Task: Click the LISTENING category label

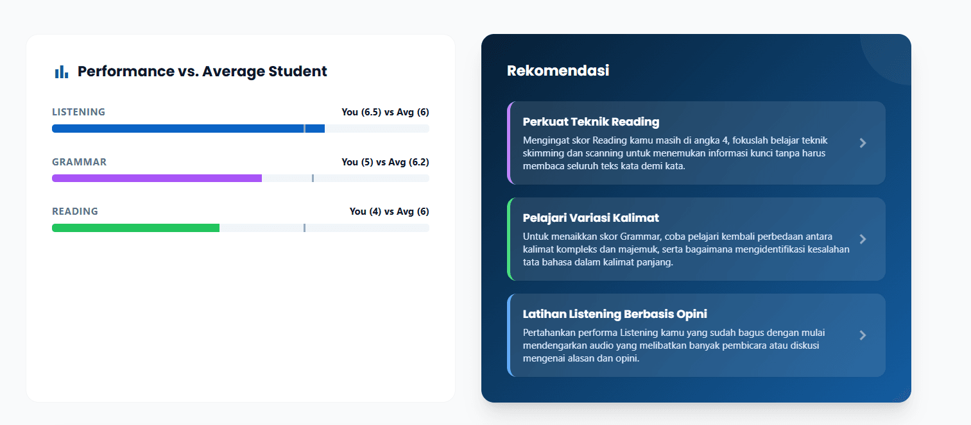Action: tap(78, 112)
